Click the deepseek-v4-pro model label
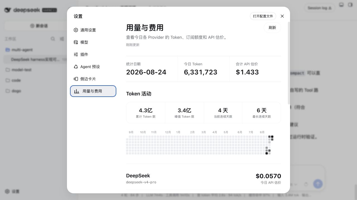This screenshot has width=357, height=200. click(x=141, y=182)
